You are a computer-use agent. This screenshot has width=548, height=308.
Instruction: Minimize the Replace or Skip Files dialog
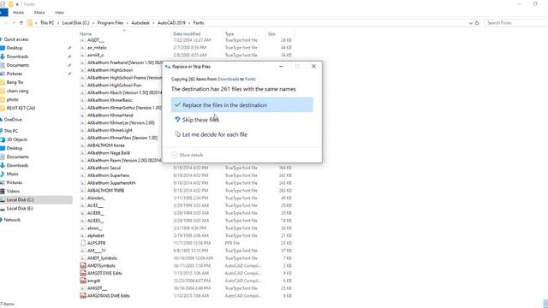tap(281, 67)
